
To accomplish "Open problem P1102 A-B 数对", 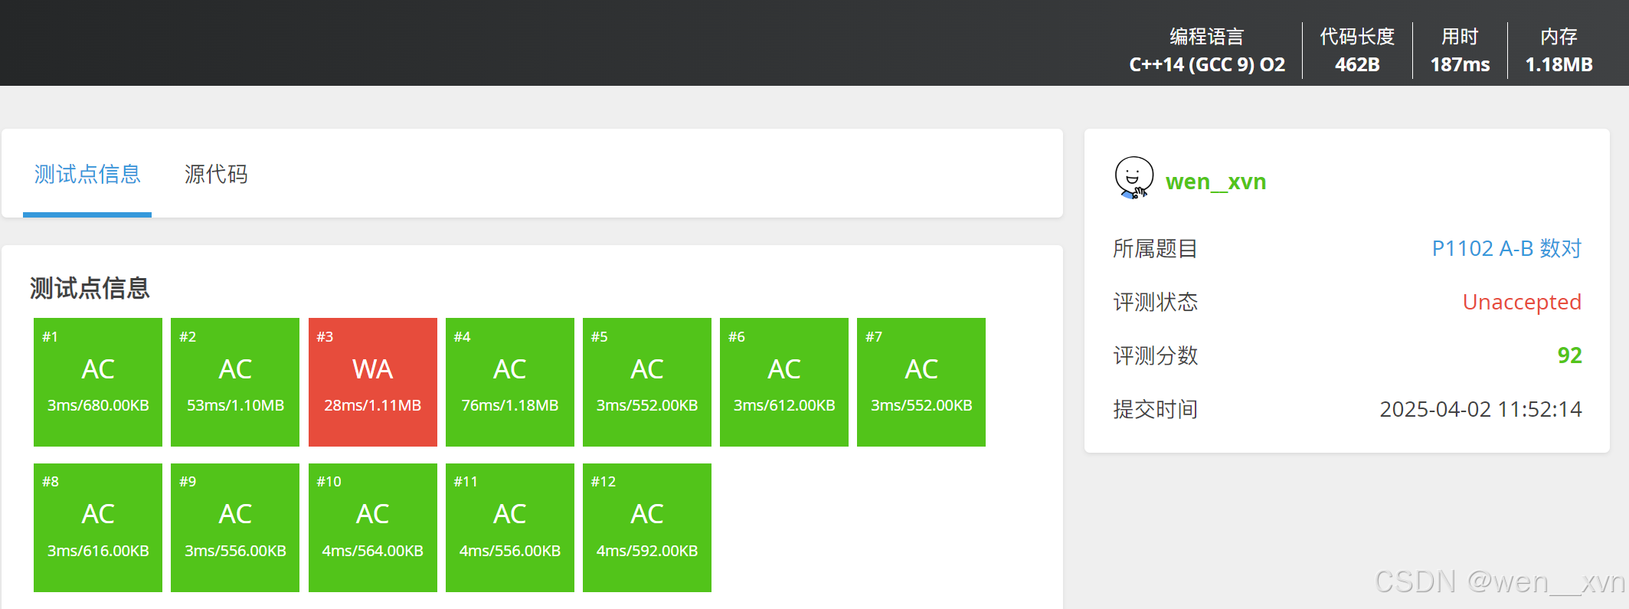I will (1506, 248).
